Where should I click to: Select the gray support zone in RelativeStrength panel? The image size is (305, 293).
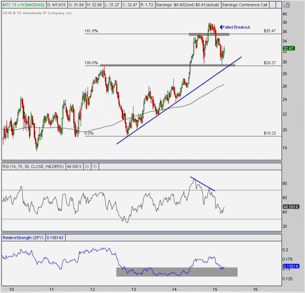coord(177,272)
